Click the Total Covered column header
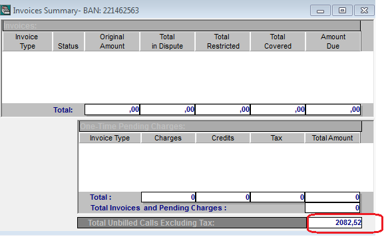This screenshot has height=241, width=386. [278, 41]
